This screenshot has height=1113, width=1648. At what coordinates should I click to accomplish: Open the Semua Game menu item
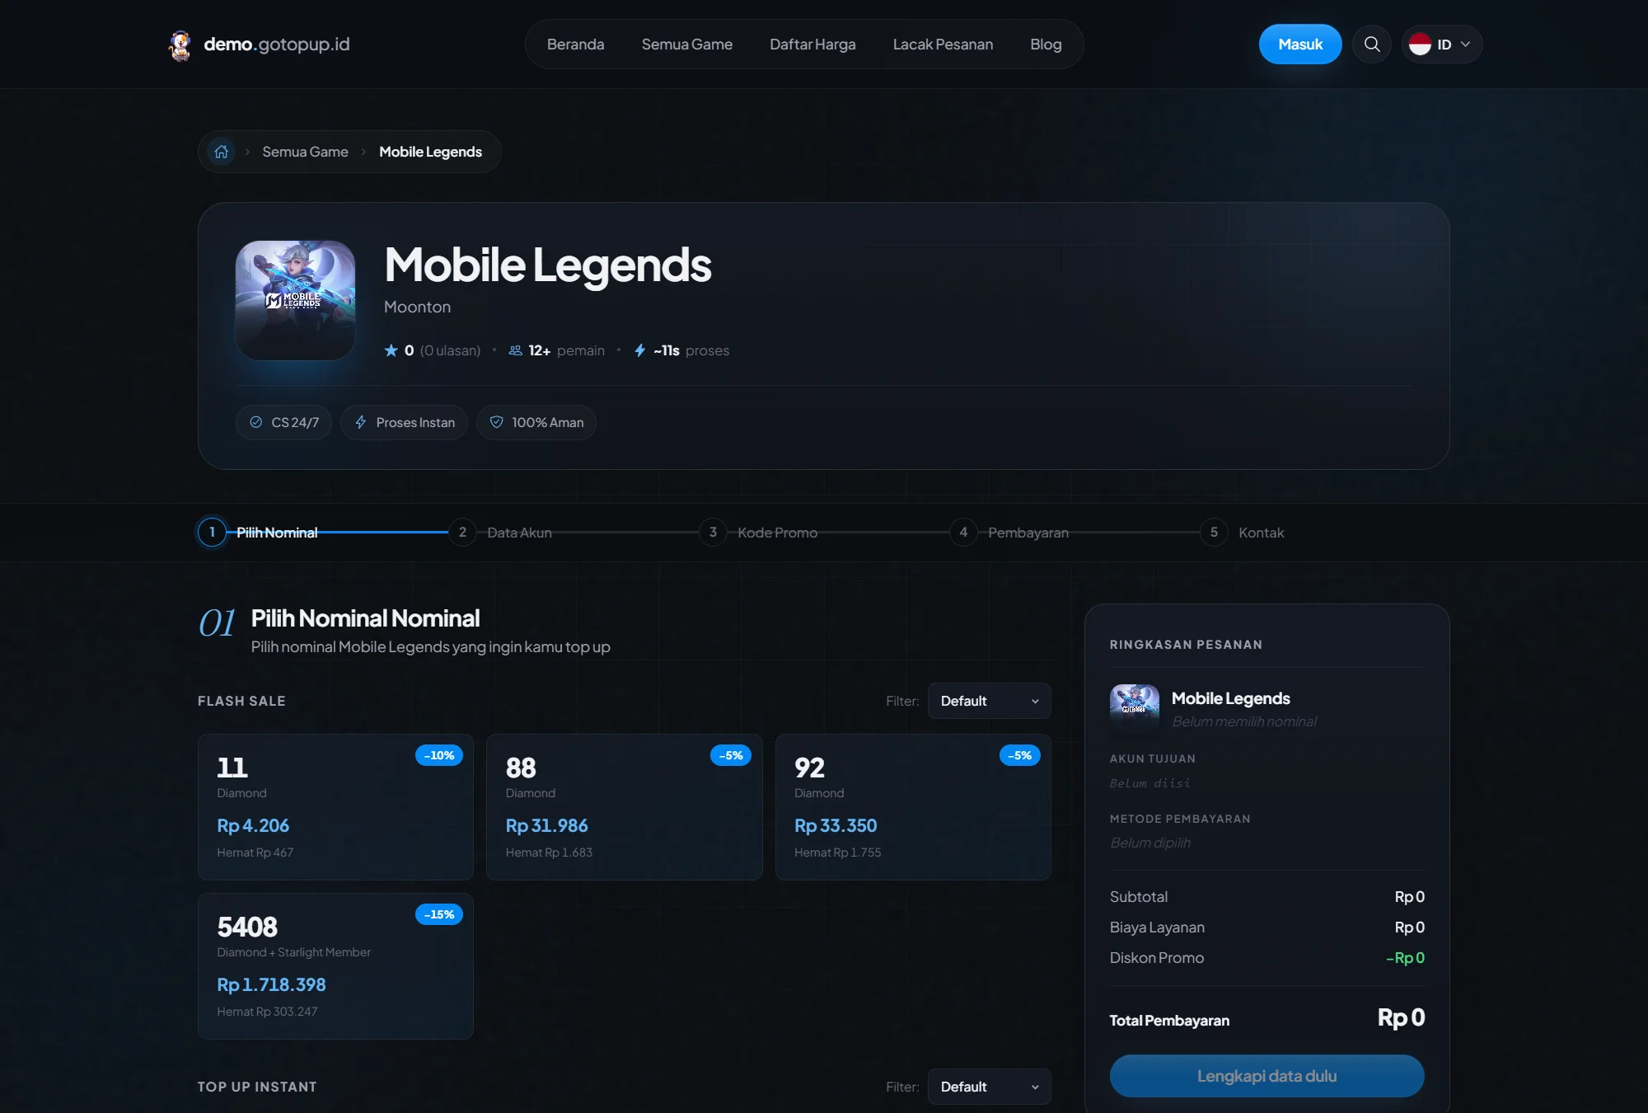pyautogui.click(x=686, y=45)
